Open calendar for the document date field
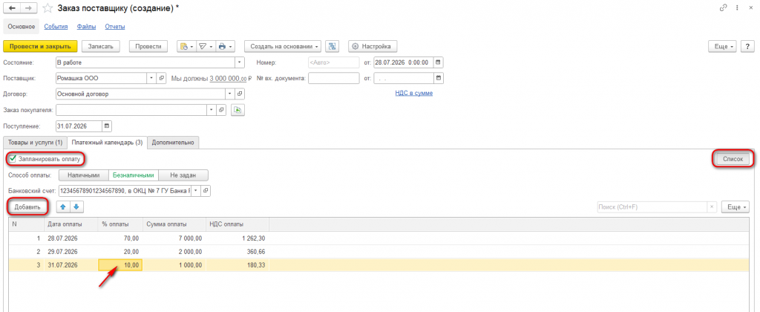This screenshot has width=760, height=312. point(438,62)
